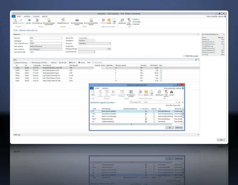
Task: Click the Verk. an Name field
Action: [45, 46]
